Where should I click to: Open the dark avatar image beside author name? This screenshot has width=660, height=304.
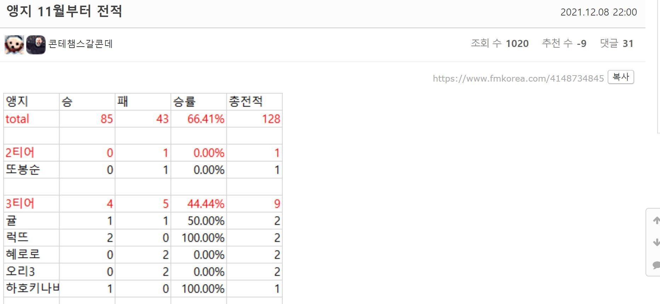[36, 44]
